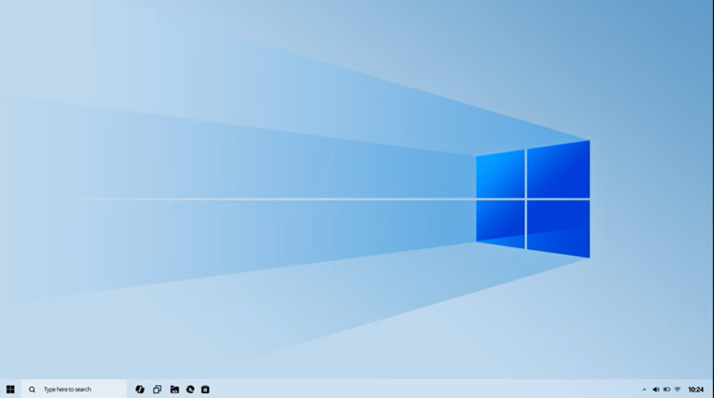Open Task View
Screen dimensions: 714x398
click(156, 389)
